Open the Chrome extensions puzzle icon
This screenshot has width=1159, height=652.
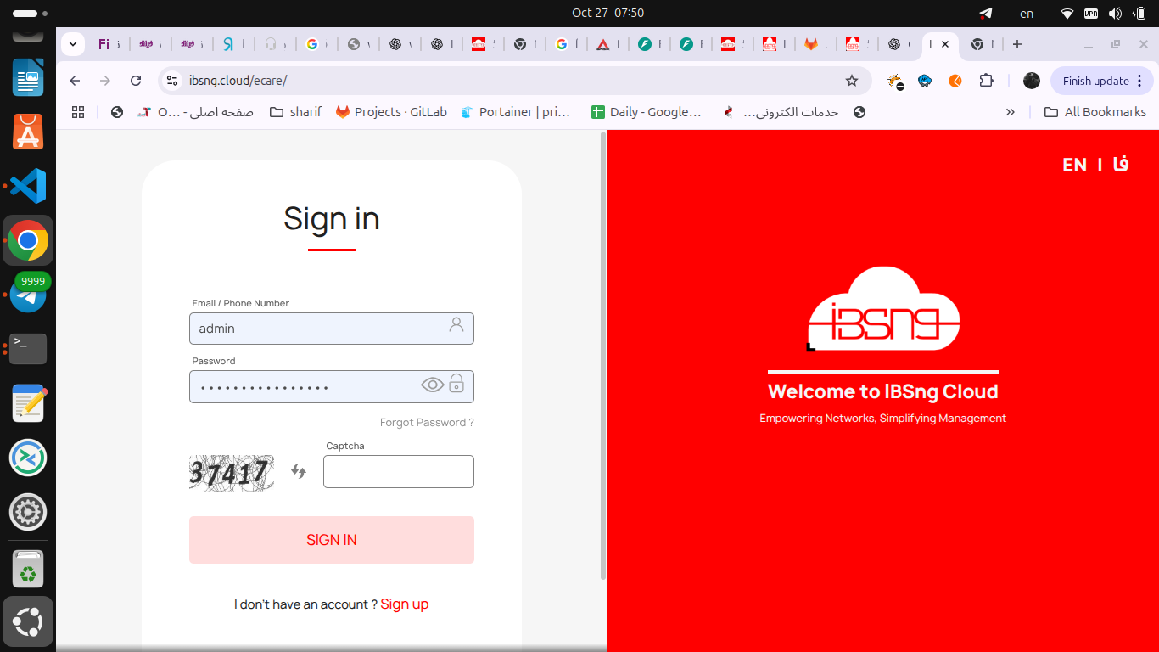[986, 81]
